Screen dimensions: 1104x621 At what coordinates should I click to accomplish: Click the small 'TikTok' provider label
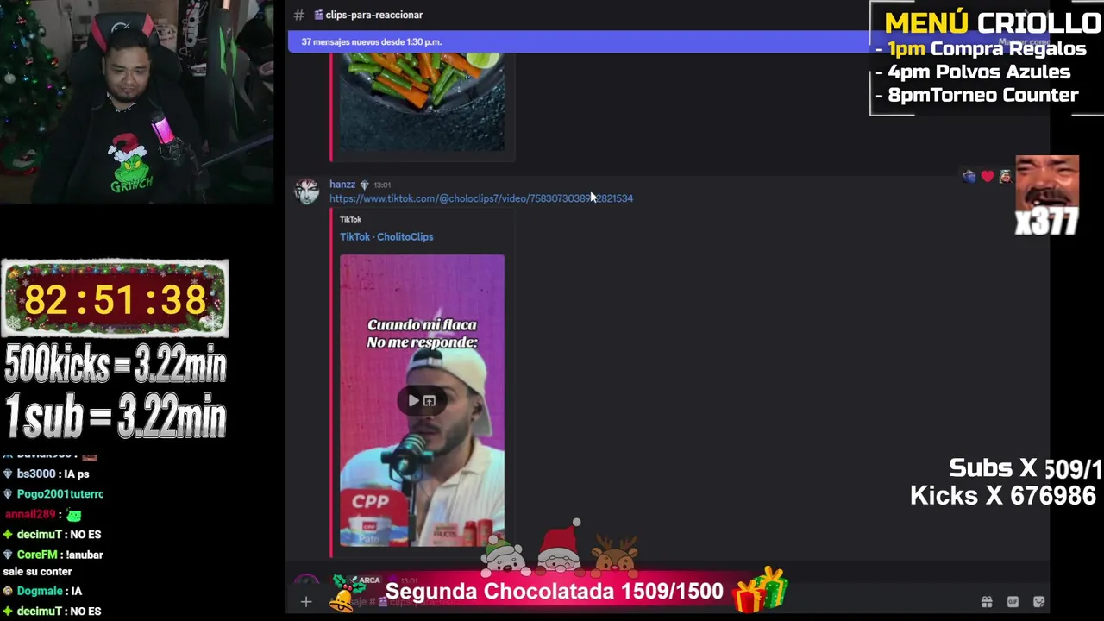pyautogui.click(x=350, y=219)
